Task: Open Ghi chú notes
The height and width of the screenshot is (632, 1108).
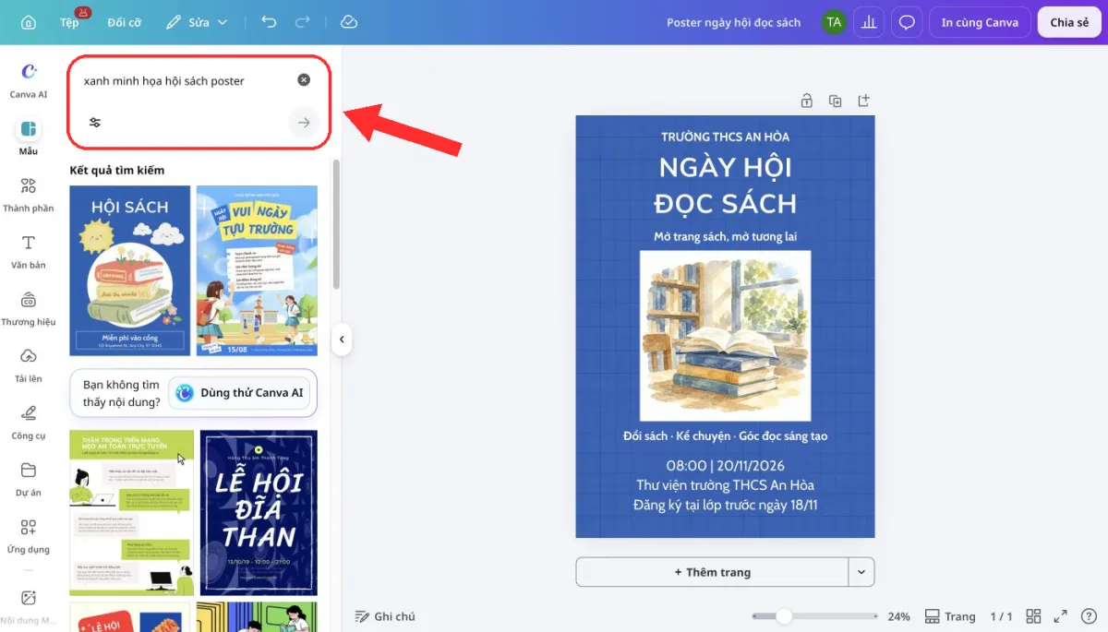Action: 385,616
